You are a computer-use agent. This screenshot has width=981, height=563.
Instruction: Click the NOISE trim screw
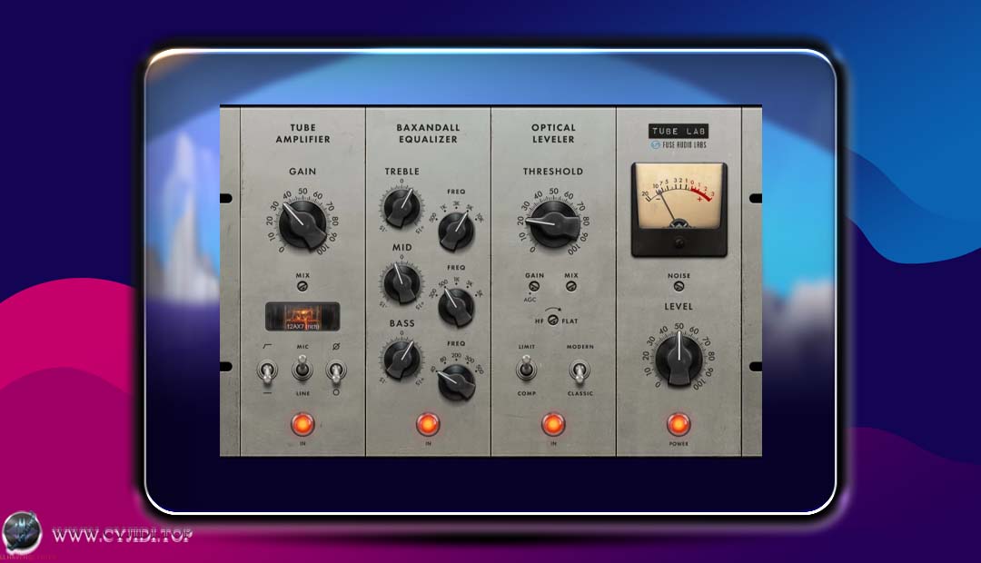678,284
